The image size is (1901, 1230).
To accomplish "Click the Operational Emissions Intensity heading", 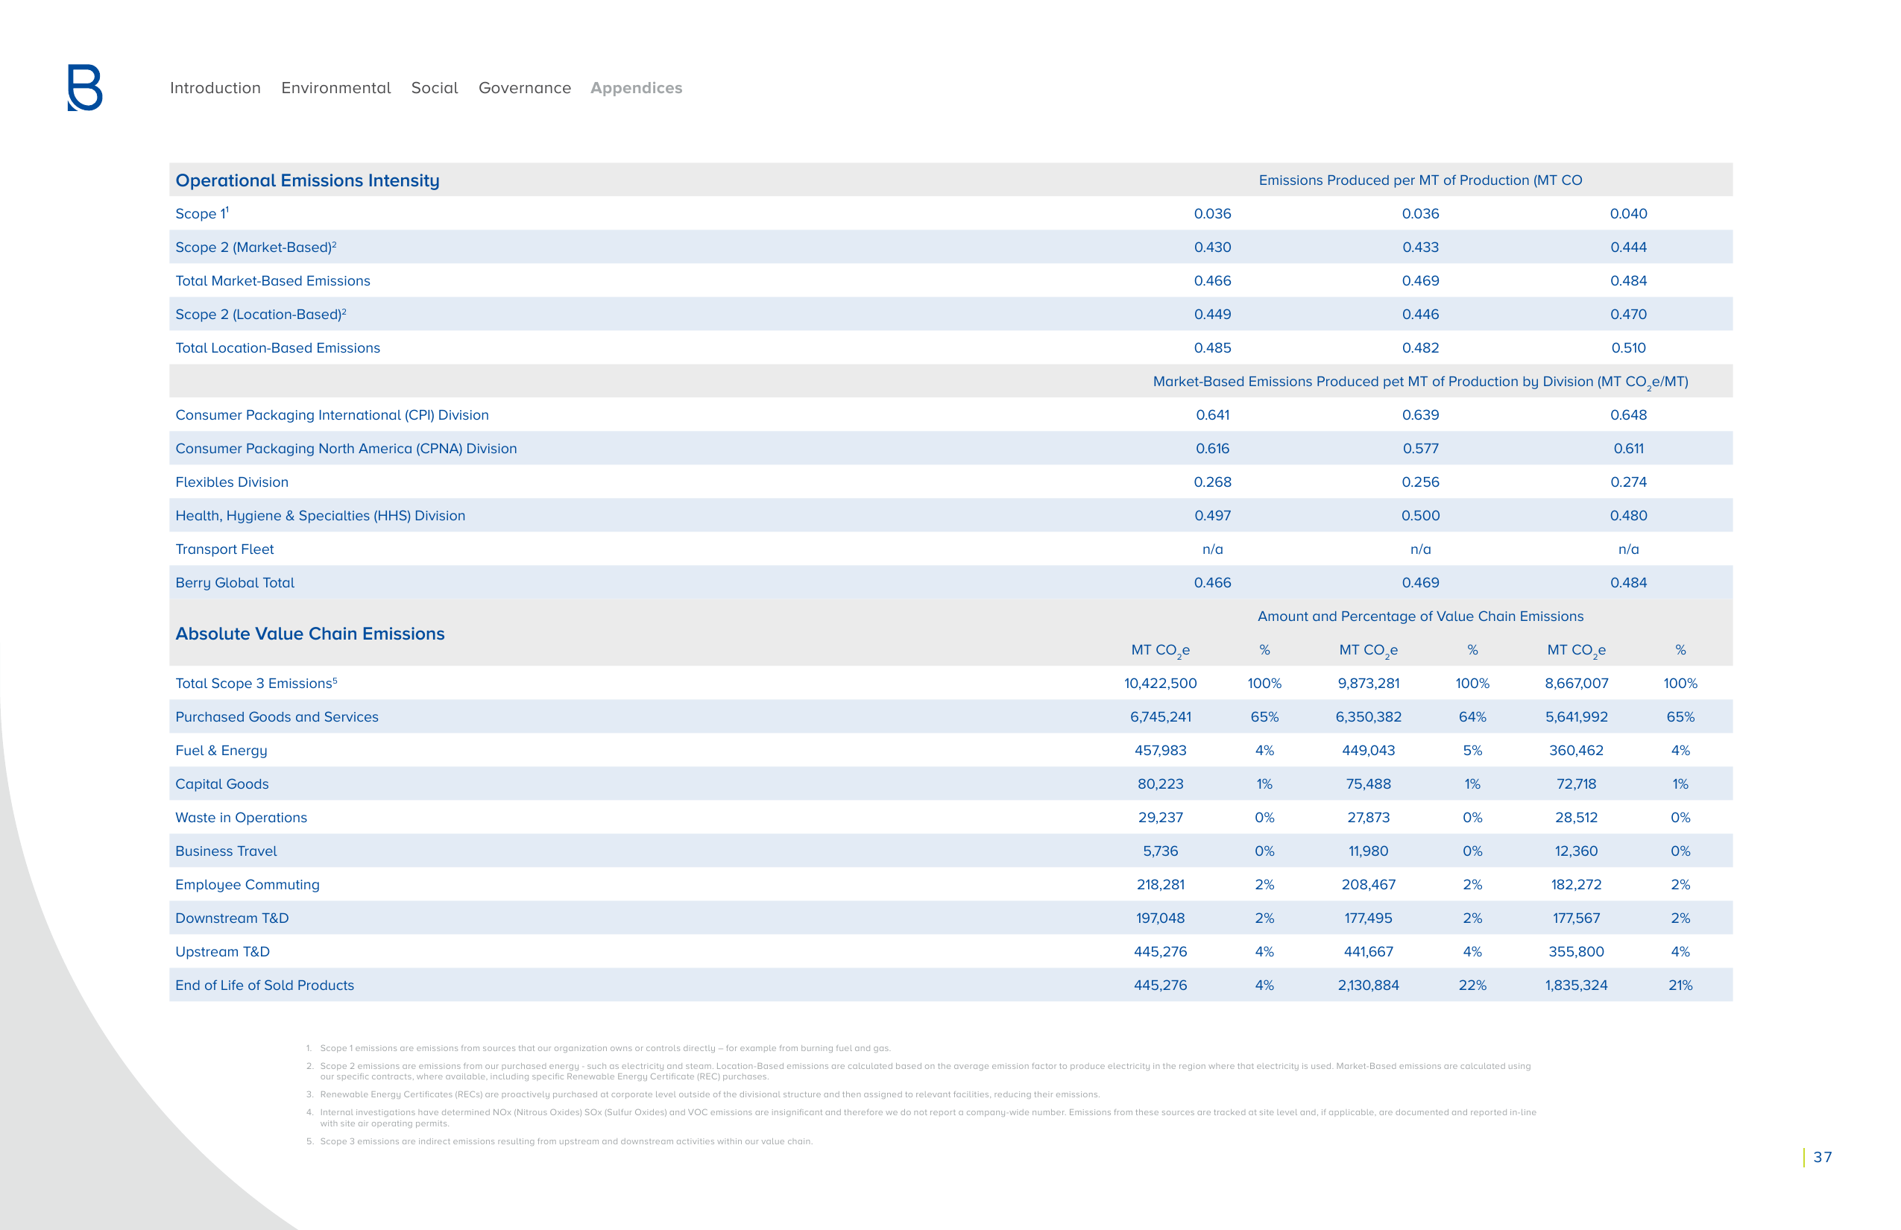I will tap(307, 180).
